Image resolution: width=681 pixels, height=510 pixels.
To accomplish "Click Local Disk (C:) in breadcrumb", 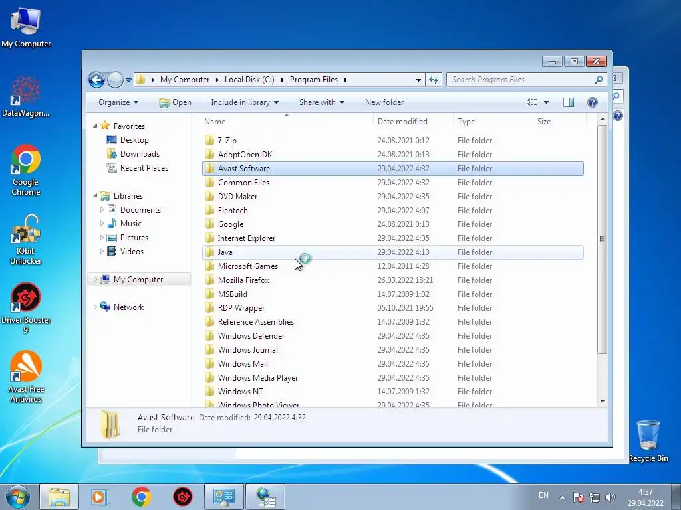I will point(249,80).
